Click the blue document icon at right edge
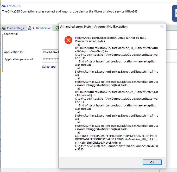 (x=175, y=13)
